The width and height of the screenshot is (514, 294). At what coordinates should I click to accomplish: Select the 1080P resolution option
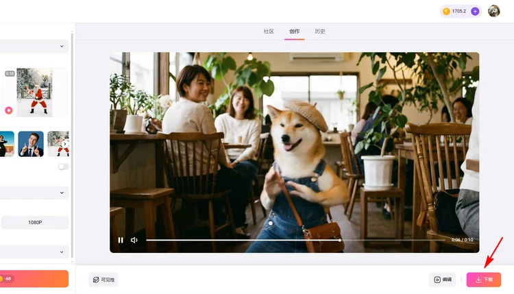coord(35,222)
